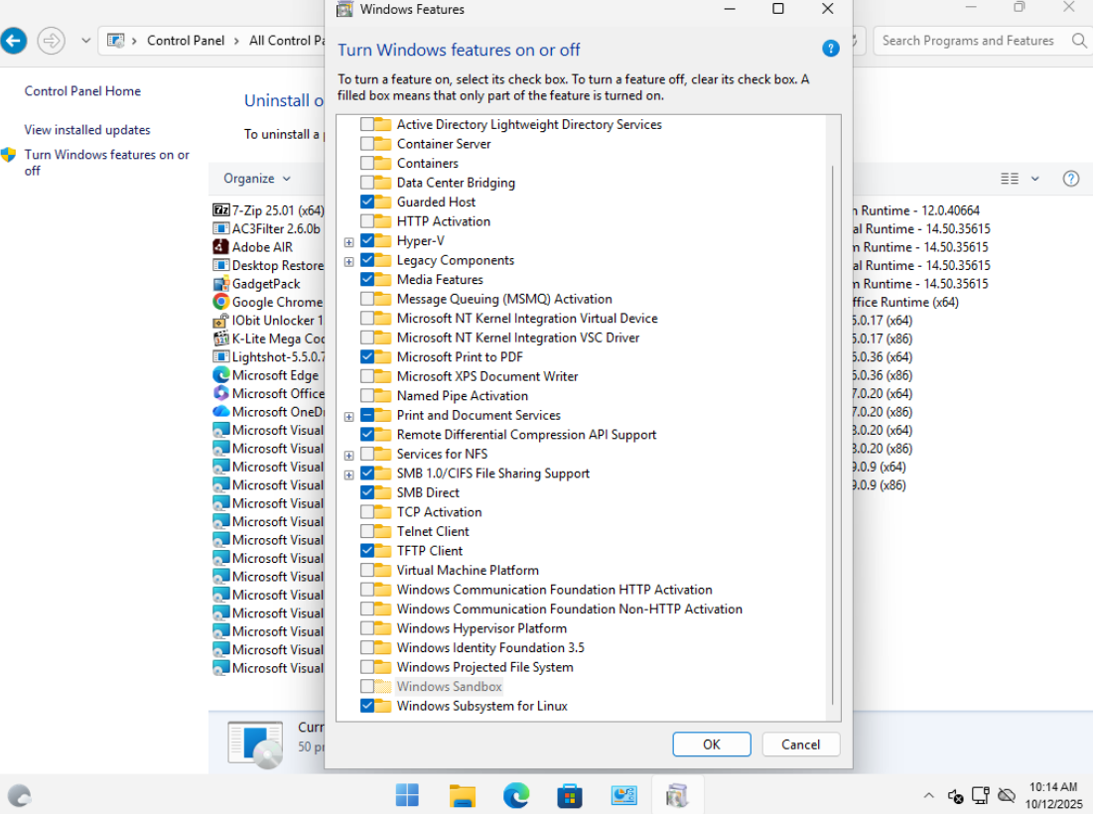The height and width of the screenshot is (814, 1093).
Task: Open the View installed updates link
Action: coord(87,130)
